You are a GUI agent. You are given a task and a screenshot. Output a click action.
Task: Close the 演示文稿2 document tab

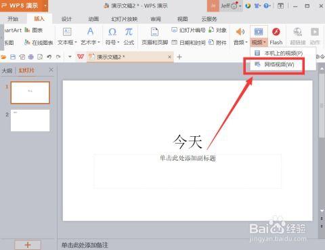tap(169, 57)
